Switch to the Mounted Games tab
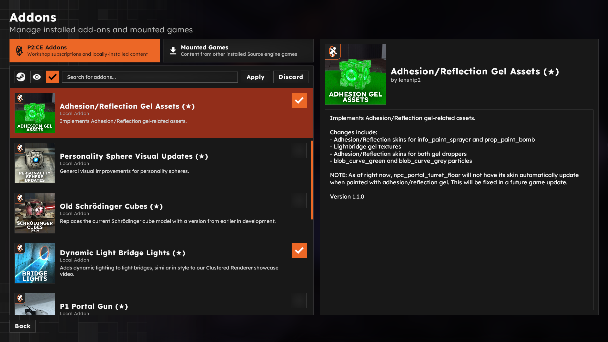 coord(238,50)
